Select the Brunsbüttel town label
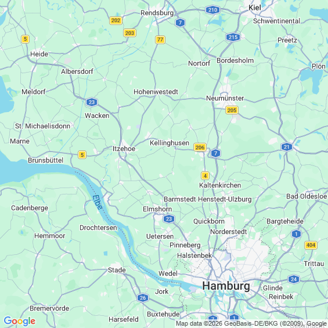This screenshot has height=328, width=328. pos(46,160)
